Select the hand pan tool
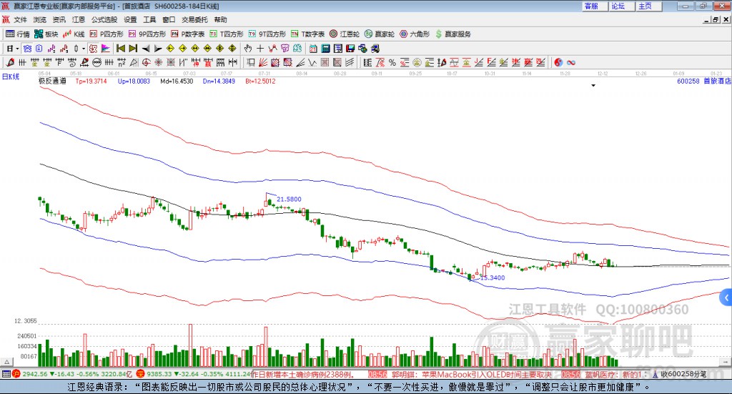This screenshot has width=732, height=394. pos(248,49)
